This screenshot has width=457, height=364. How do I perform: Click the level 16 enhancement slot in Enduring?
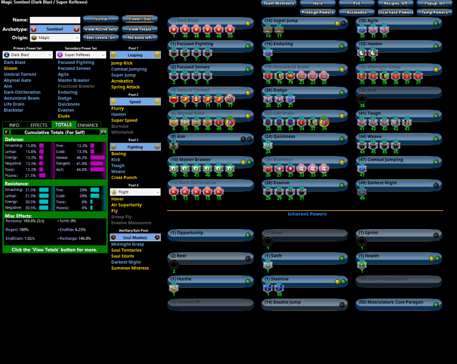point(268,53)
